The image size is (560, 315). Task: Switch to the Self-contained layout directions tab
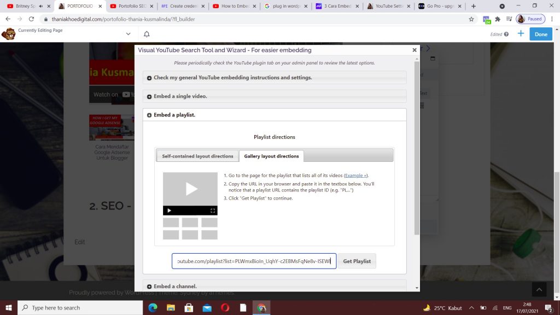(197, 155)
